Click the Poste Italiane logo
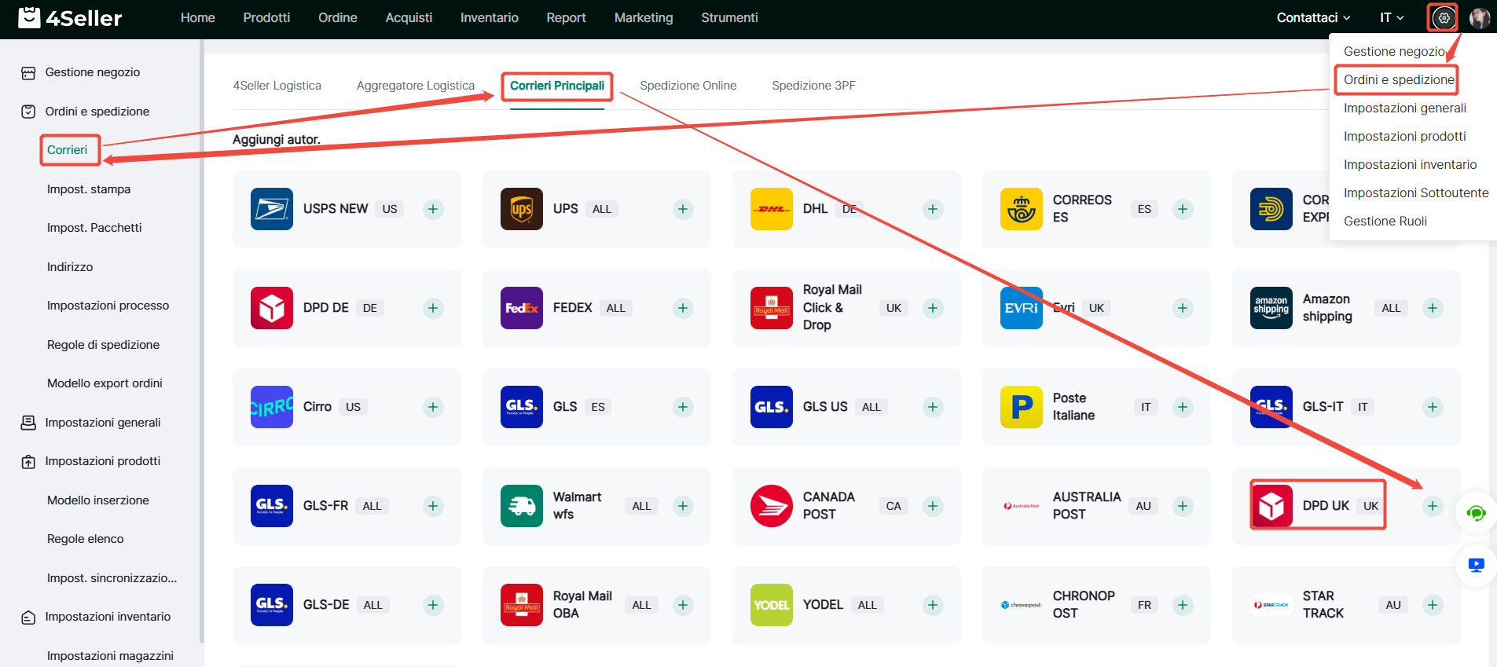Screen dimensions: 1497x667 1022,407
